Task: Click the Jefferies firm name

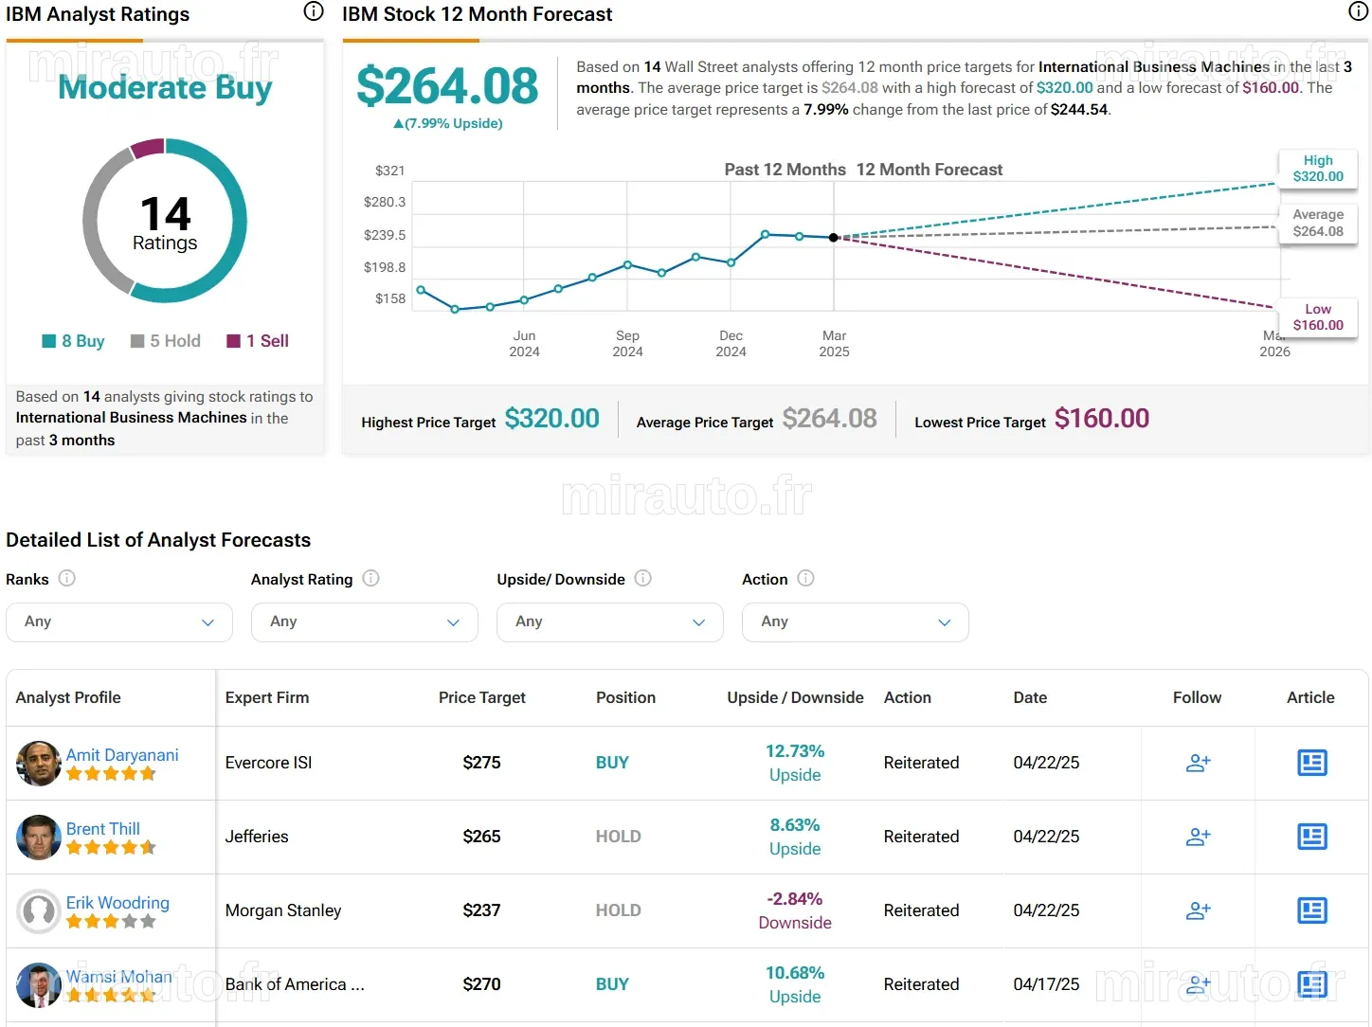Action: (x=257, y=837)
